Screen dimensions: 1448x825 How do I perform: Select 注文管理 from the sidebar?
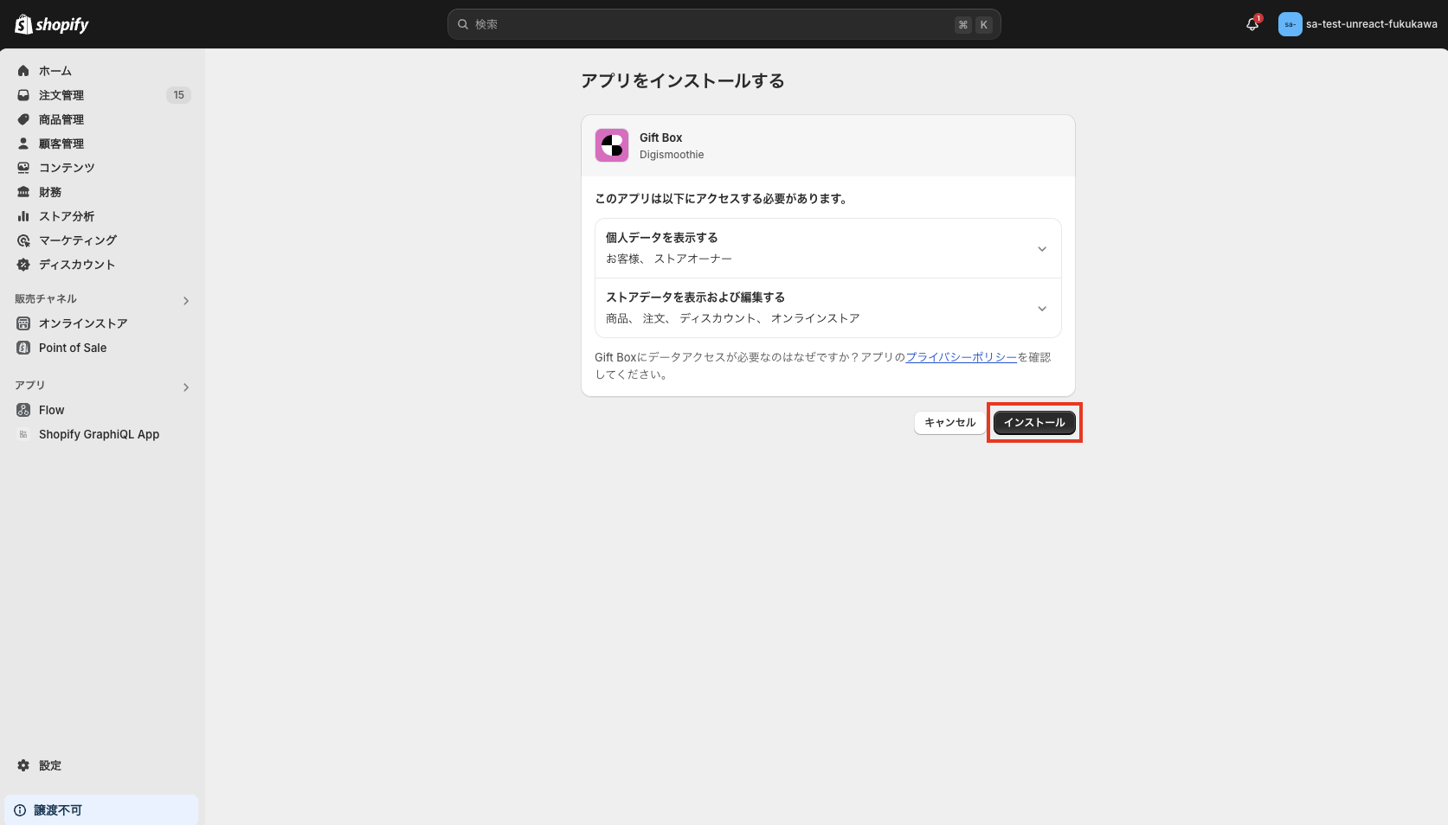tap(61, 94)
